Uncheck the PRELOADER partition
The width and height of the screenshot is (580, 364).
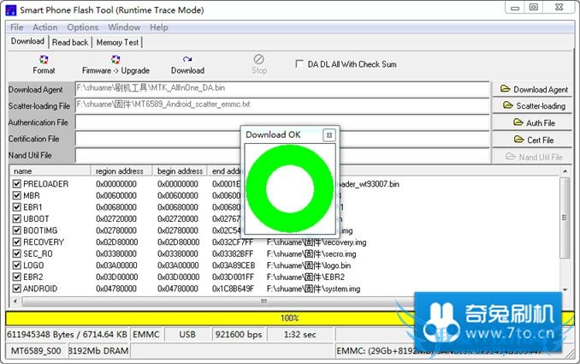click(17, 184)
